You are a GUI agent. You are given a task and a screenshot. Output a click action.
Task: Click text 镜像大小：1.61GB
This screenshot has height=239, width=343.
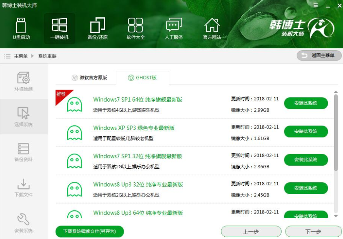(x=250, y=138)
